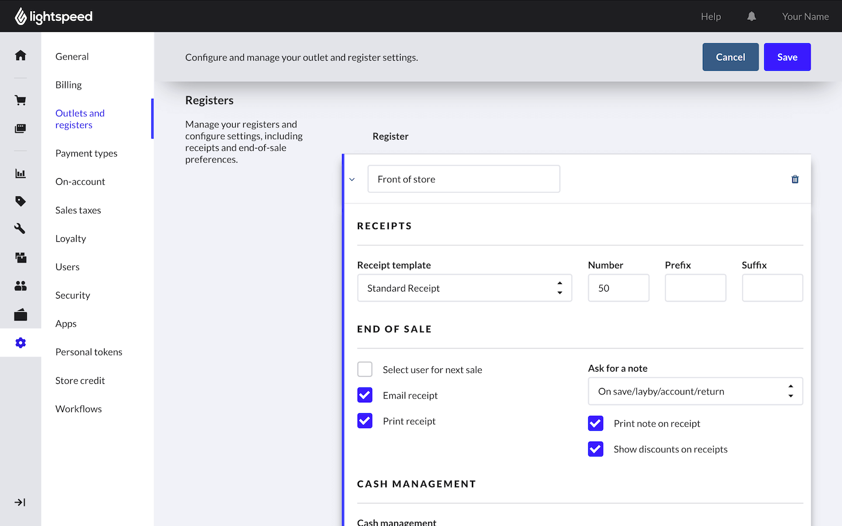Click the Reporting bar chart icon

[20, 174]
